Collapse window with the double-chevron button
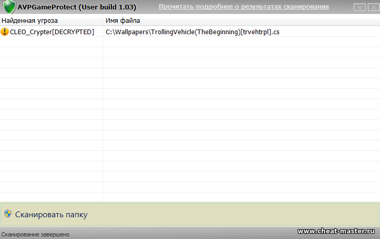Image resolution: width=380 pixels, height=239 pixels. click(359, 7)
